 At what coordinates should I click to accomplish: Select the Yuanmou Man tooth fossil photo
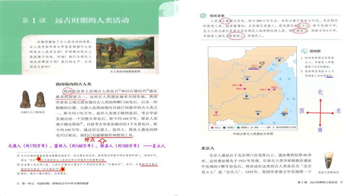point(33,99)
